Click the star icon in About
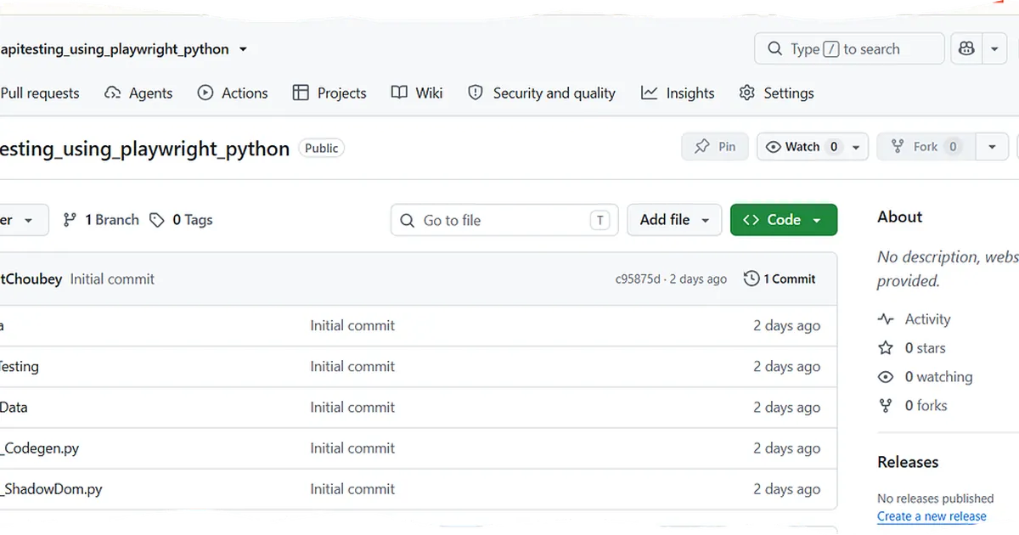1019x535 pixels. coord(886,348)
